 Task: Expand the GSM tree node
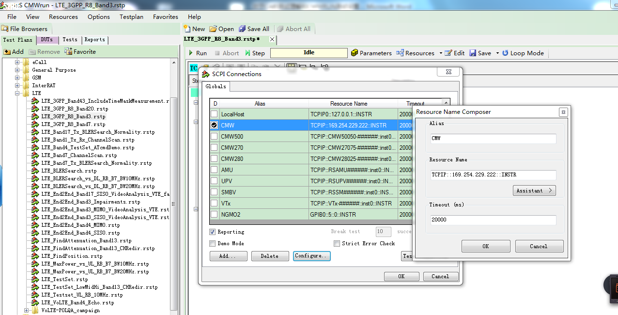(17, 78)
